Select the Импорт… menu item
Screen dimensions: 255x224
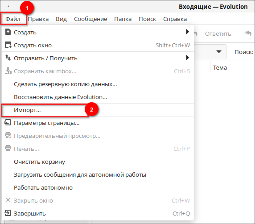pyautogui.click(x=98, y=110)
